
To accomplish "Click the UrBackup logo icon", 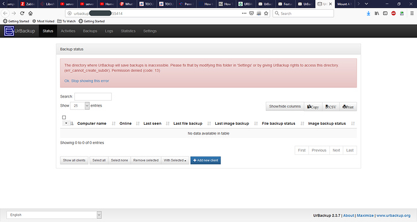I will coord(9,31).
